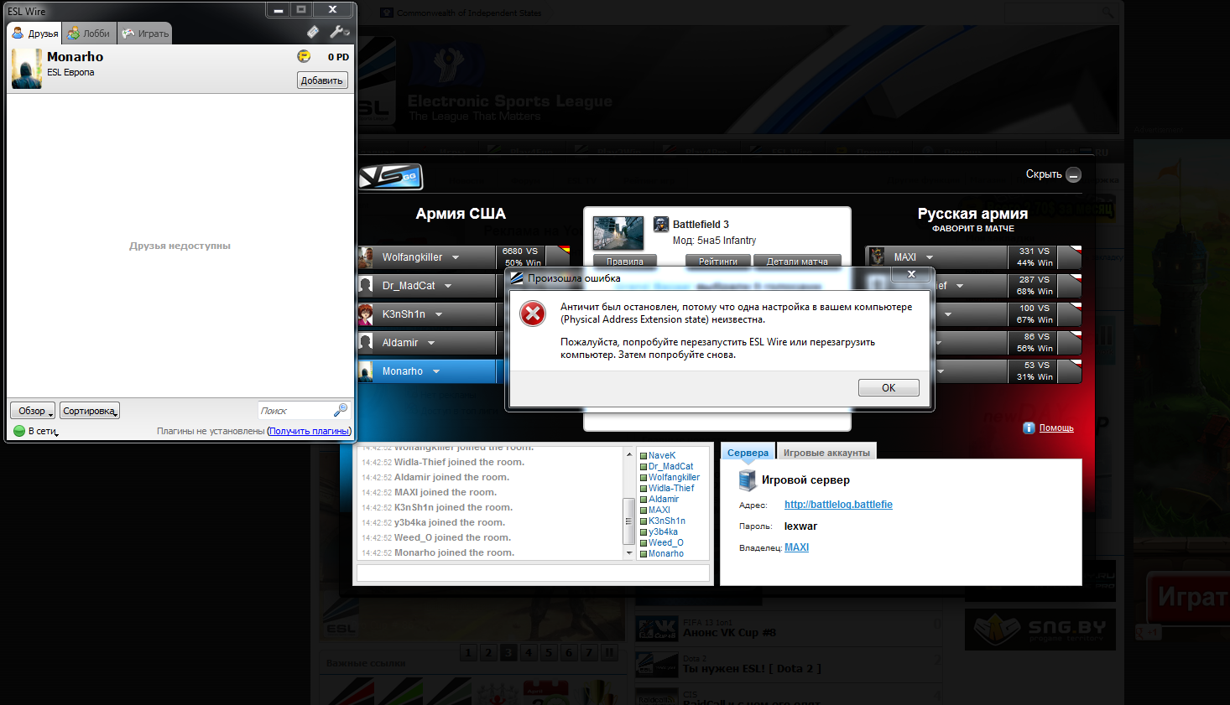Expand MAXI player dropdown in Russian army
Image resolution: width=1230 pixels, height=705 pixels.
pos(930,257)
